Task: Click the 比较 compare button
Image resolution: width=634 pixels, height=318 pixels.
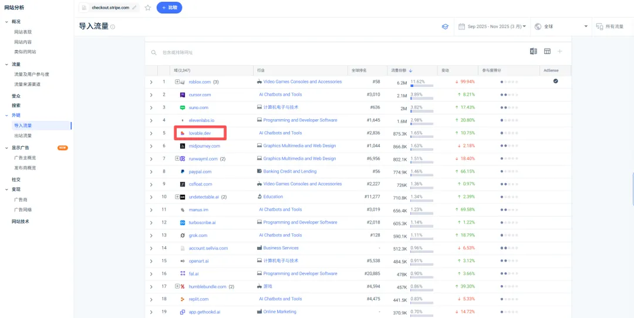Action: pos(170,8)
